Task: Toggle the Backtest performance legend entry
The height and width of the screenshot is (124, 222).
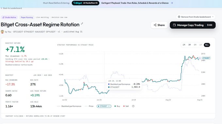Action: pyautogui.click(x=69, y=106)
